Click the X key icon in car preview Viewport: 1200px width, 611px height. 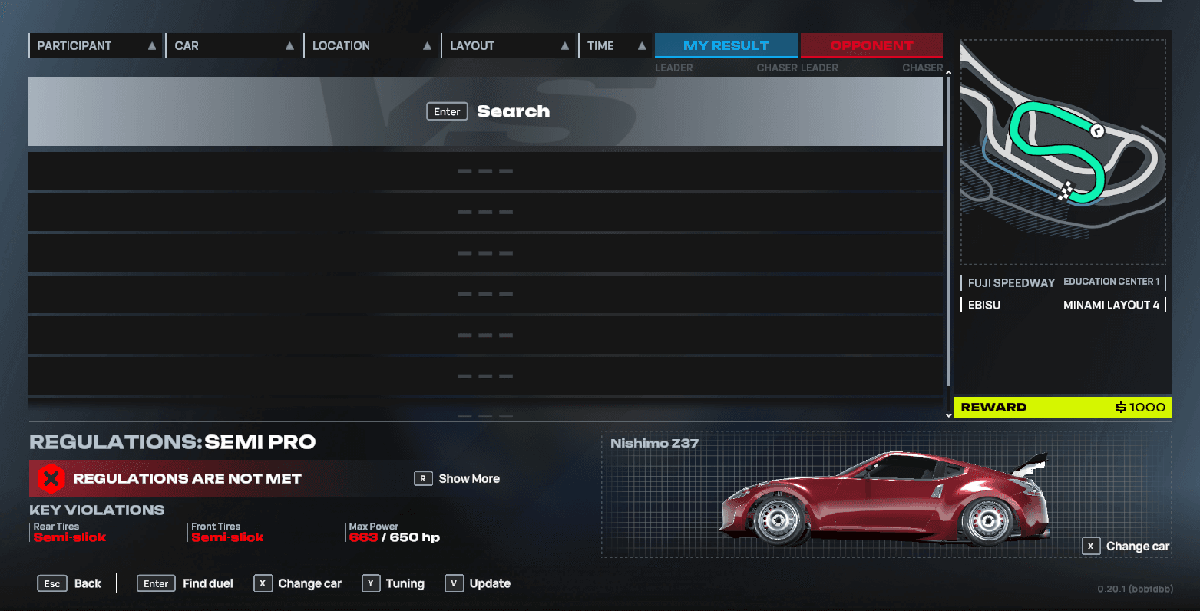pyautogui.click(x=1090, y=546)
